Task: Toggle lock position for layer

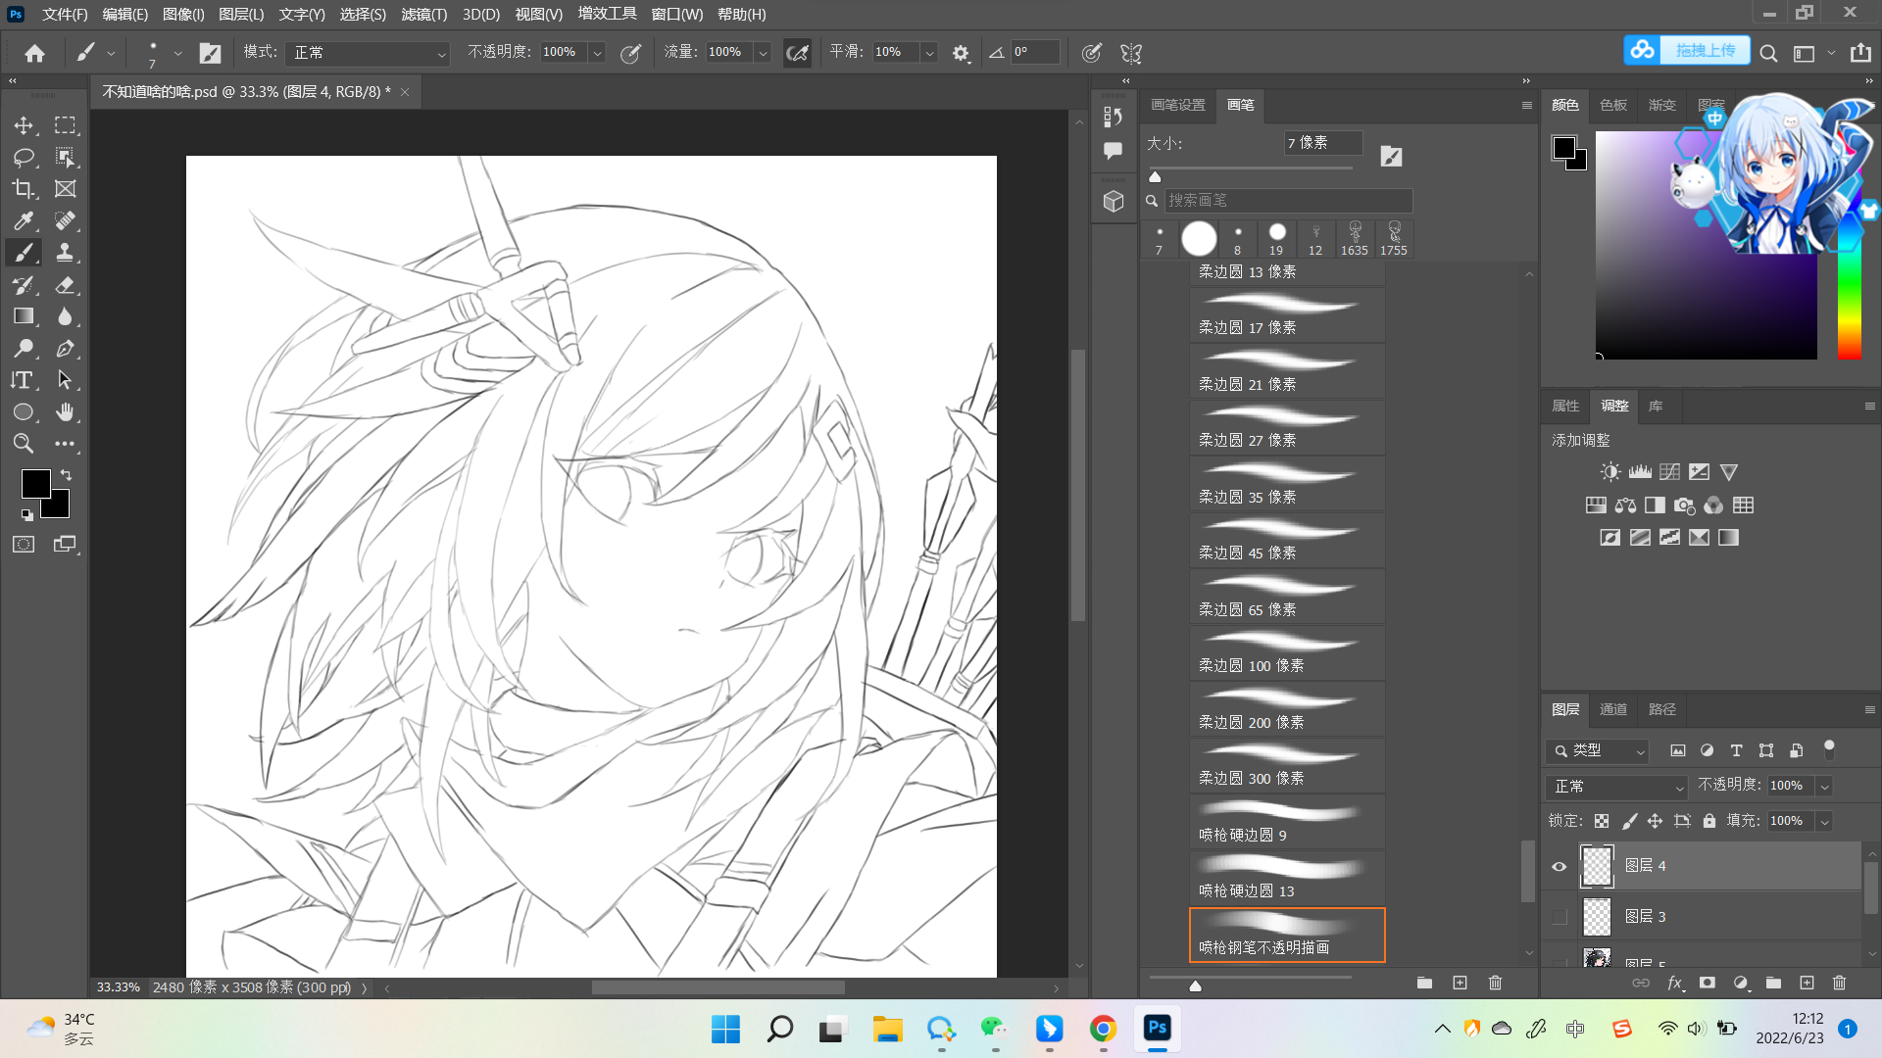Action: (x=1655, y=821)
